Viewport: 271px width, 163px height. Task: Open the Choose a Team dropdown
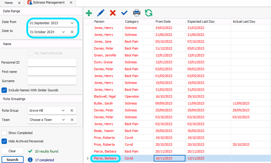tap(63, 120)
